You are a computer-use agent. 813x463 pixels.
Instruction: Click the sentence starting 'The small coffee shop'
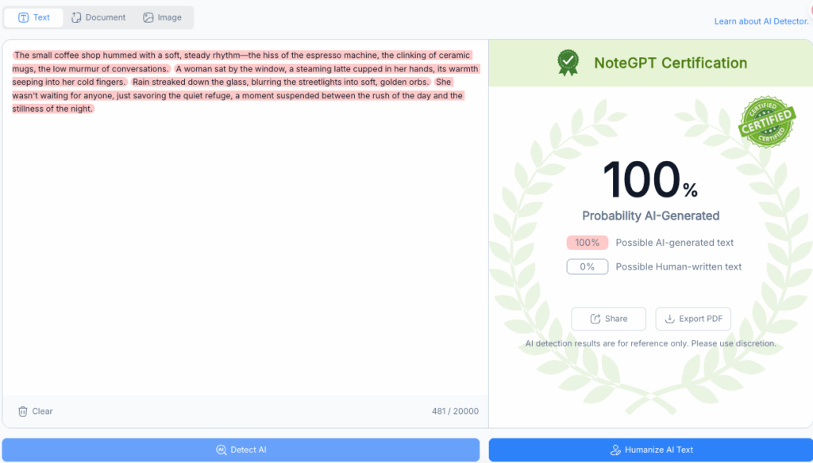coord(241,62)
